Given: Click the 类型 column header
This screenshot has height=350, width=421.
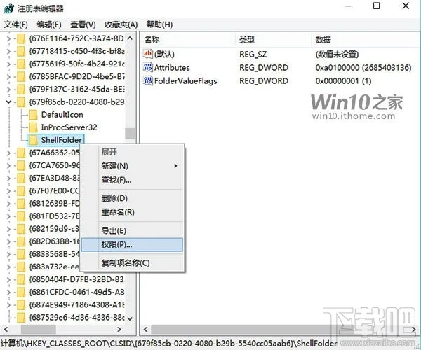Looking at the screenshot, I should click(247, 38).
